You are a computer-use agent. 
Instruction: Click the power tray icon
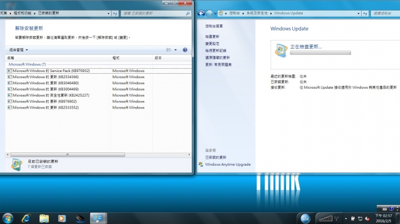pyautogui.click(x=353, y=218)
